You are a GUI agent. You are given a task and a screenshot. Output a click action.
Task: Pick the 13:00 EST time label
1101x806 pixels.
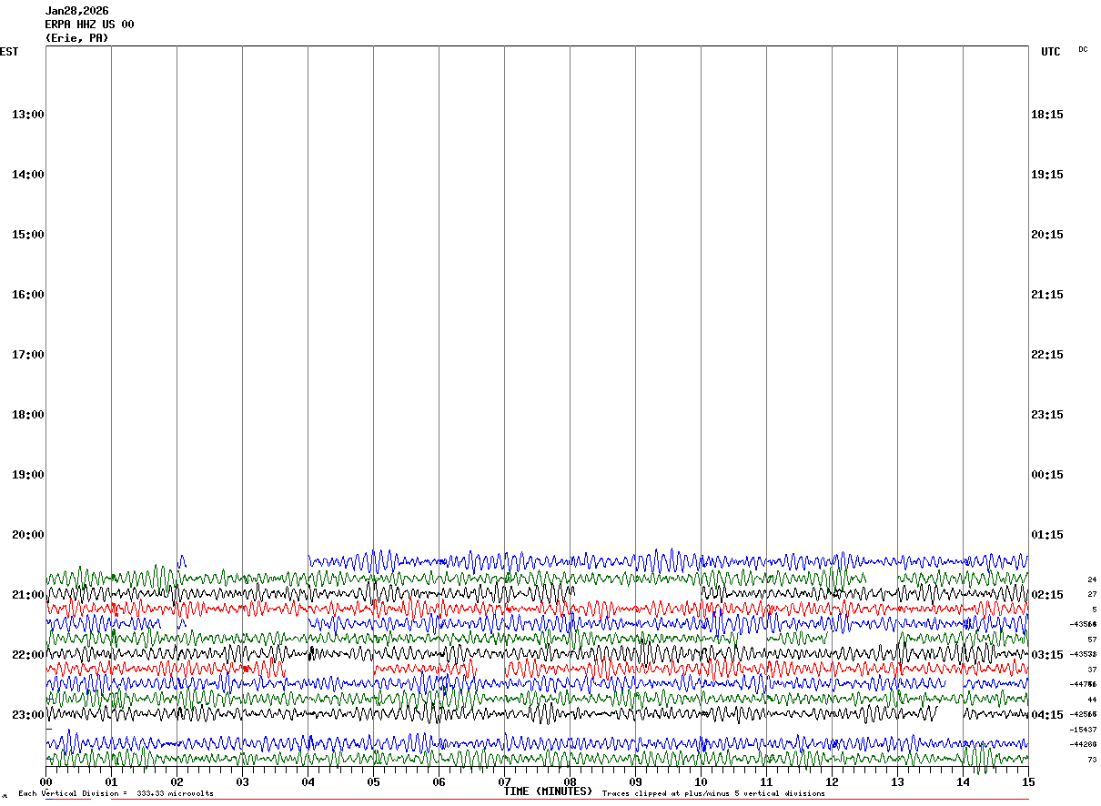coord(28,115)
